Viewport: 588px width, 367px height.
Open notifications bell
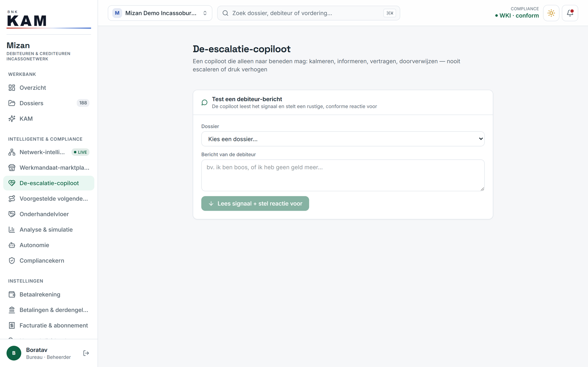point(570,13)
